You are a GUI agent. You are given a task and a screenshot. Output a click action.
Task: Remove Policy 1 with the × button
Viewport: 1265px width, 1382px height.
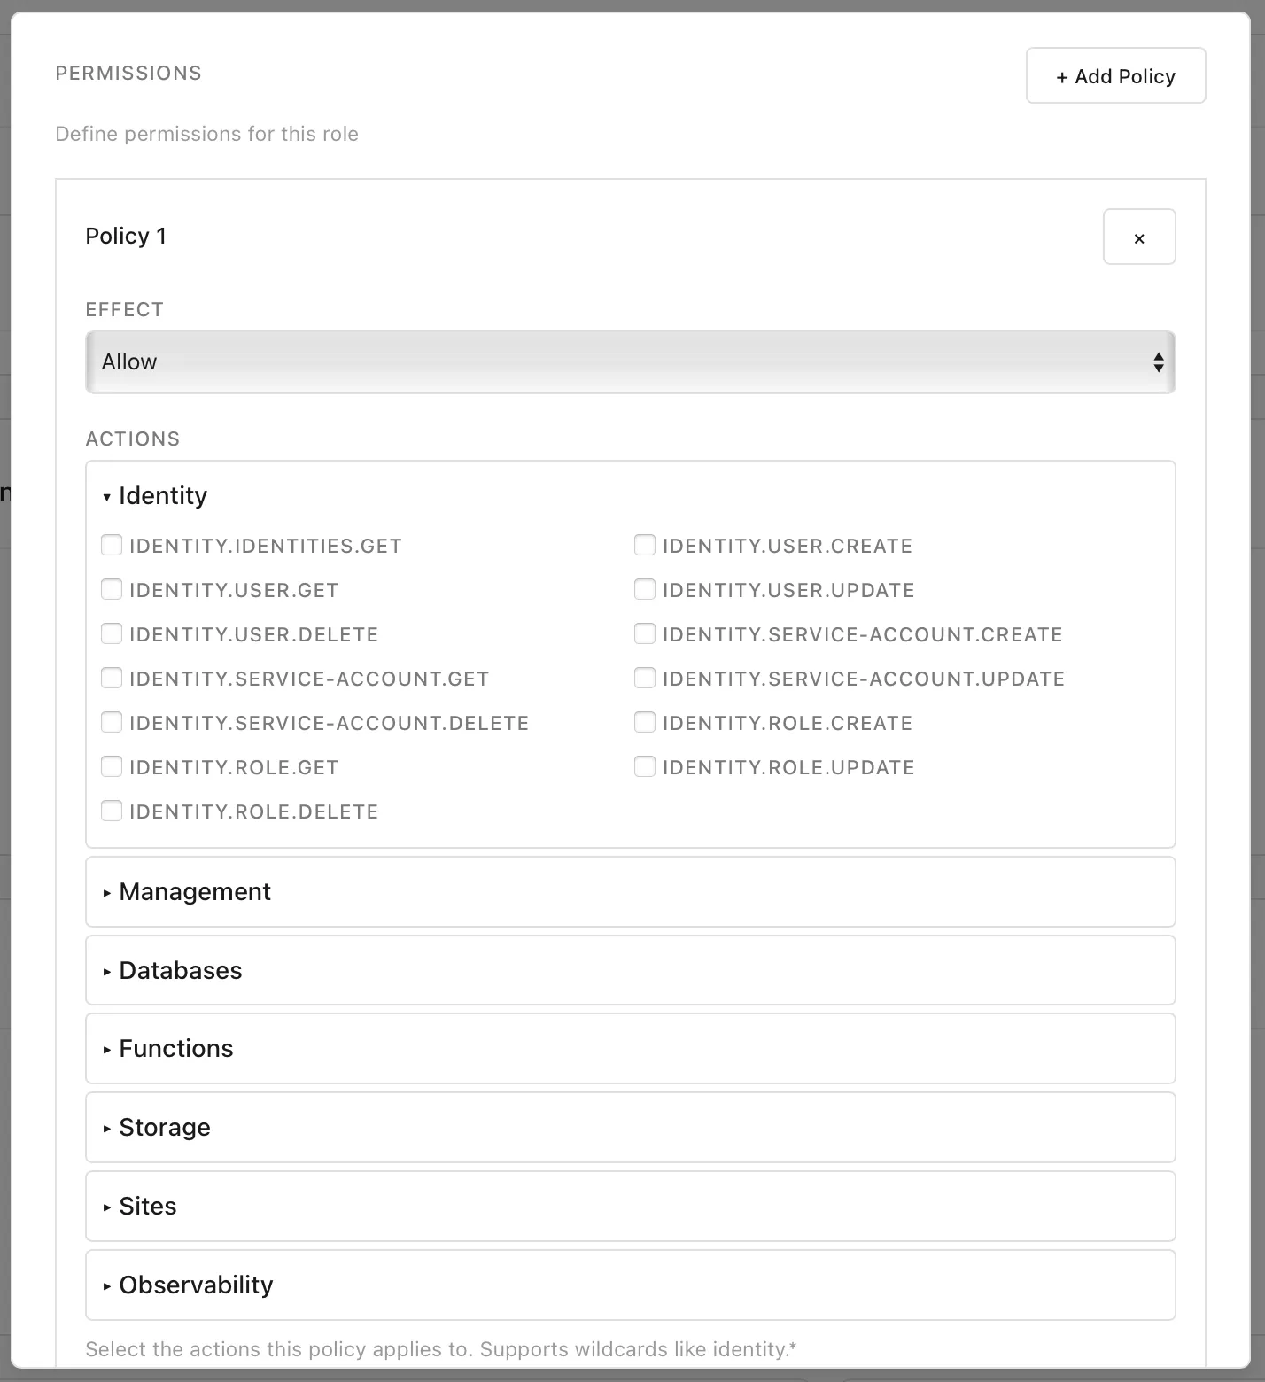click(1139, 237)
